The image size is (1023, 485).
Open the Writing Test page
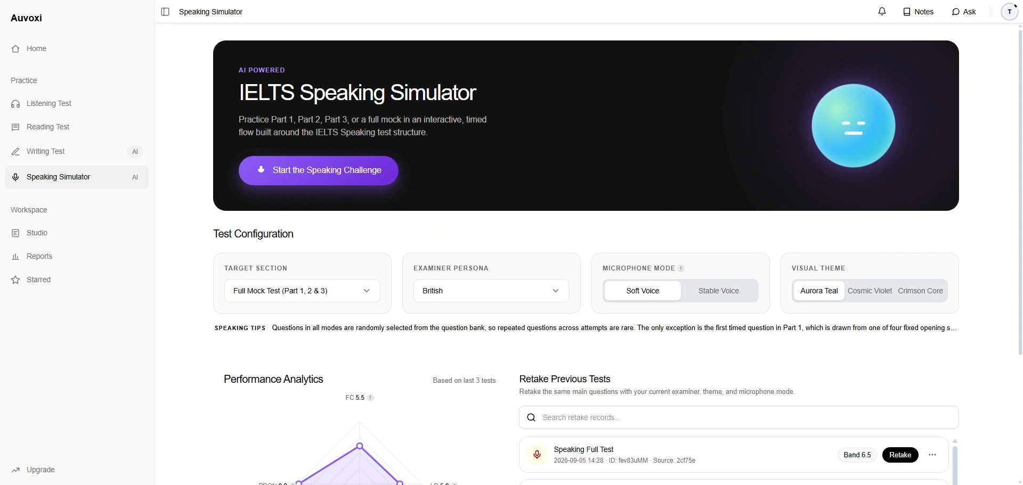point(77,152)
